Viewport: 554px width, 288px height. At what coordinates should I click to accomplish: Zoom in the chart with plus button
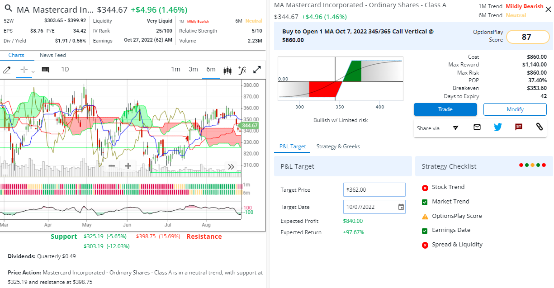128,166
